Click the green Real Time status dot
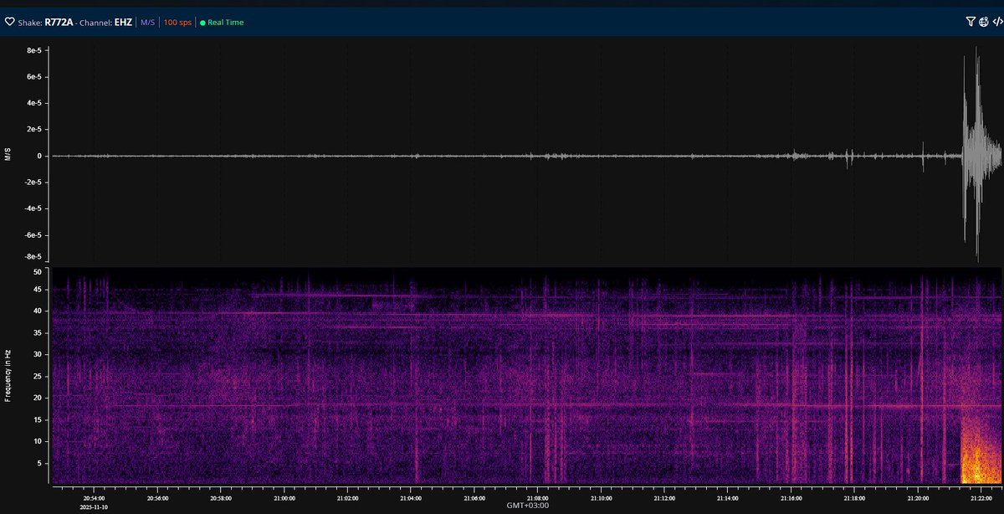The image size is (1004, 514). [202, 23]
